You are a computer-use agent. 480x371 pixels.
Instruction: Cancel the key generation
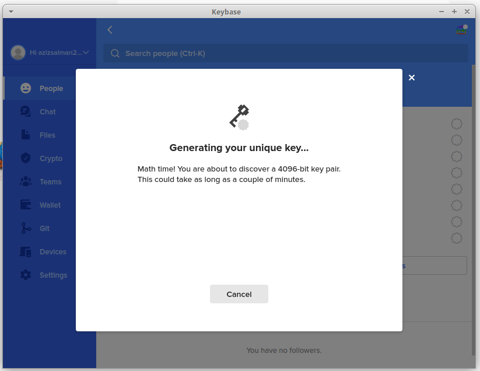point(239,294)
